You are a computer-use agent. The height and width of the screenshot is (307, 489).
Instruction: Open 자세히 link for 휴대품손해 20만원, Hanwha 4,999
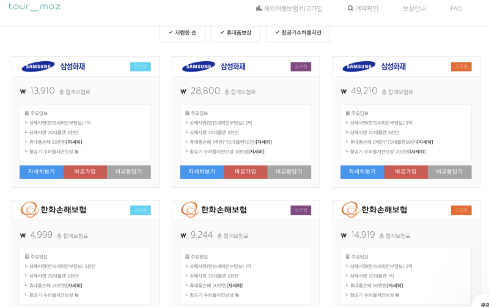click(74, 286)
